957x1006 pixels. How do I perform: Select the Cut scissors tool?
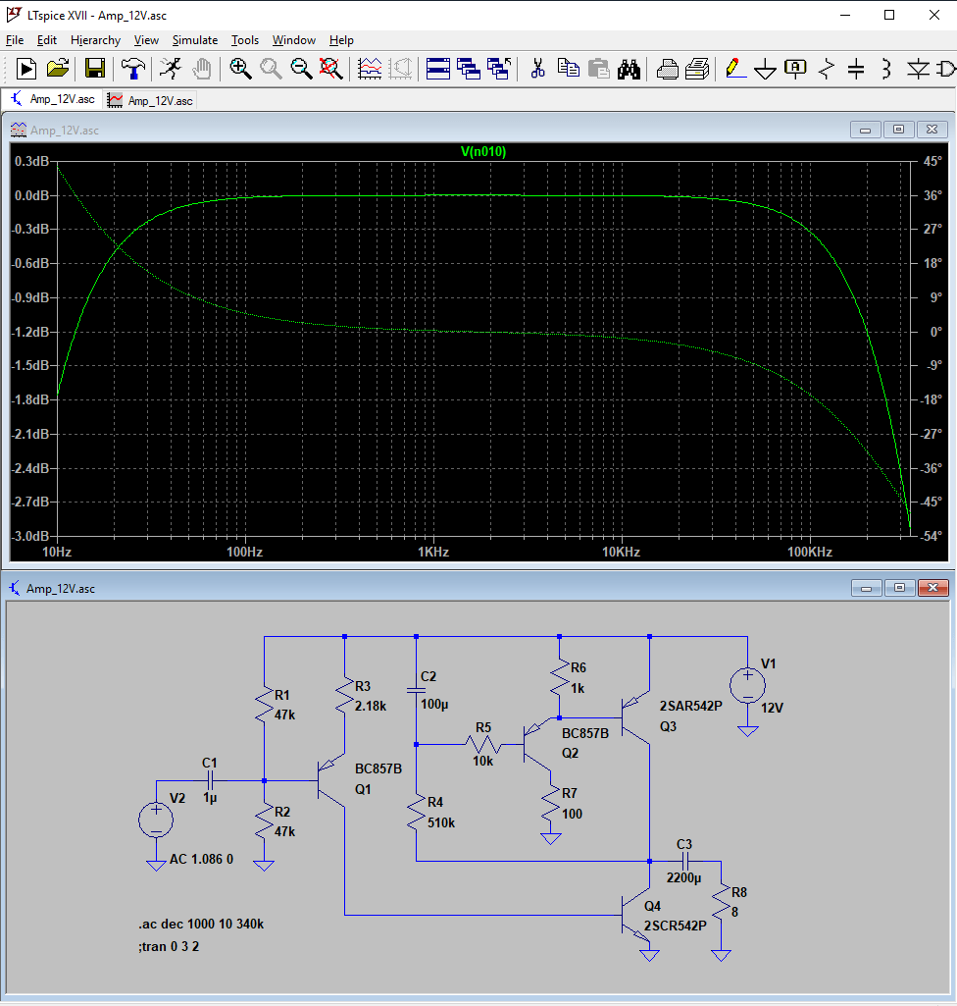537,69
